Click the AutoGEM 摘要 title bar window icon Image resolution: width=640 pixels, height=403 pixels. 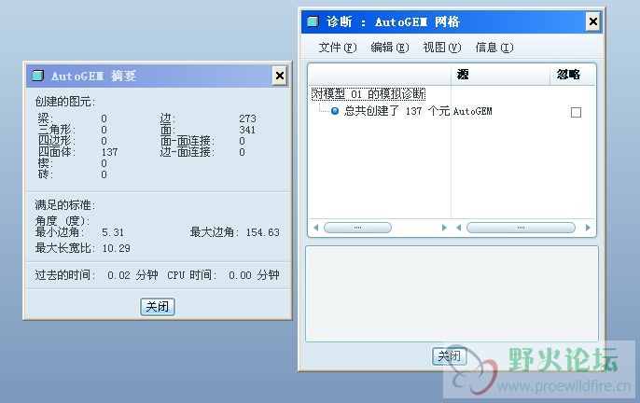click(x=38, y=76)
